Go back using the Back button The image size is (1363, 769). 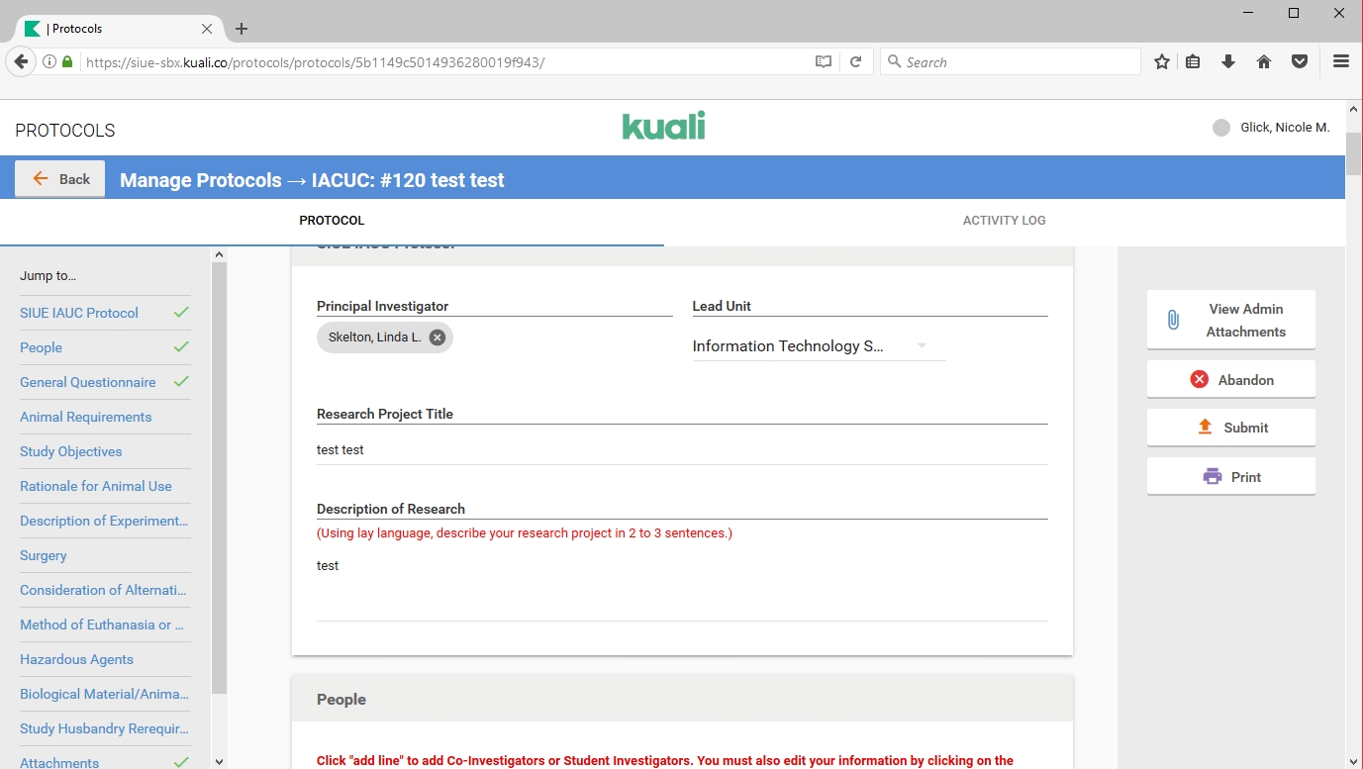60,179
